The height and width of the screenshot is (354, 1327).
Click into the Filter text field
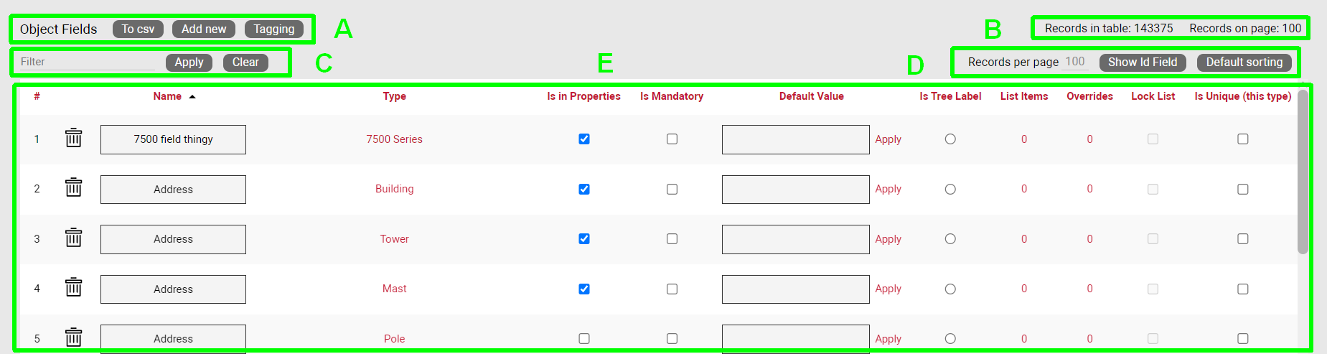coord(87,62)
